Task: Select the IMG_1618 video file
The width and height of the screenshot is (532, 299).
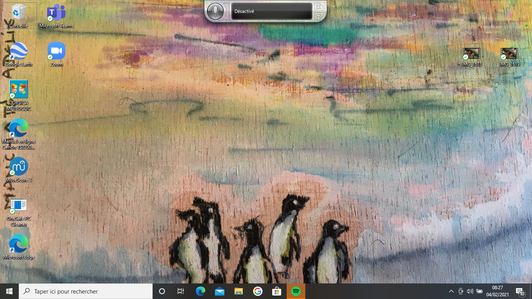Action: point(471,57)
